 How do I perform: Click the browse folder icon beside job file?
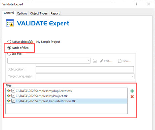(x=94, y=61)
